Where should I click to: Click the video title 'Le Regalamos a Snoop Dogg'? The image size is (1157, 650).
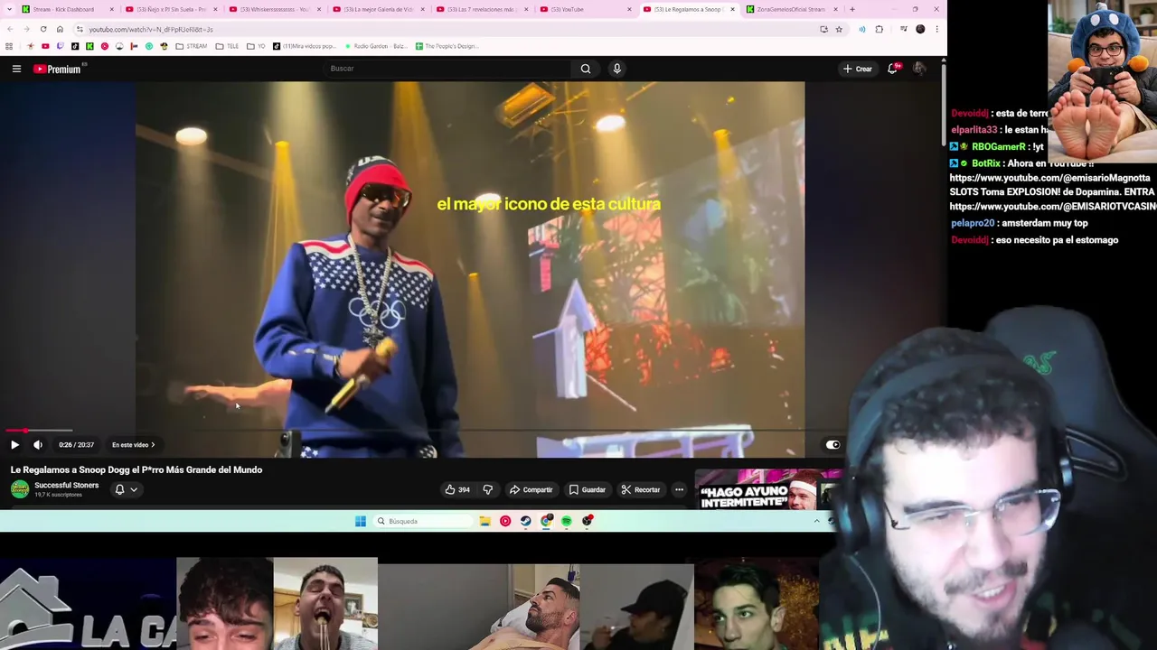(136, 469)
